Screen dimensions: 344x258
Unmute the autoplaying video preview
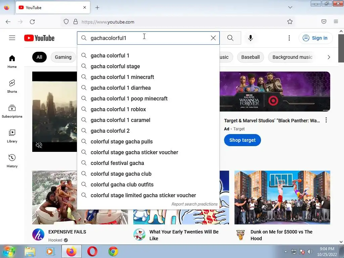39,145
